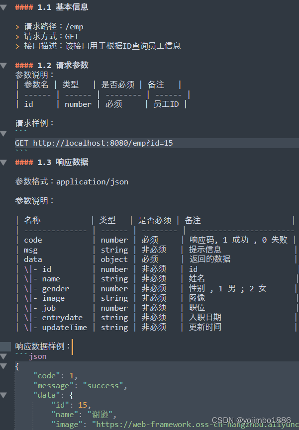Click the "id": 15 line
Screen dimensions: 299x430
pyautogui.click(x=71, y=405)
